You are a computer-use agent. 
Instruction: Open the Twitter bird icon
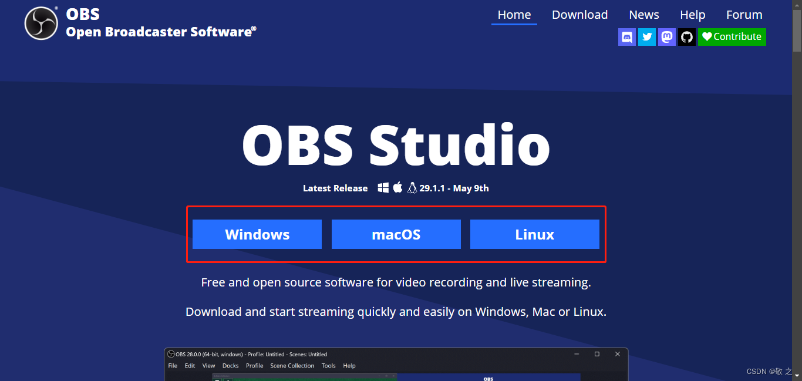(647, 37)
